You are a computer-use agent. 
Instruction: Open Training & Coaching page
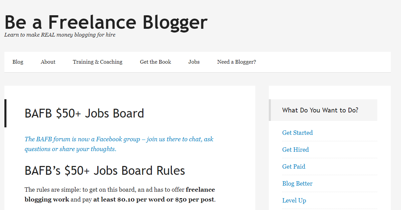pos(97,62)
